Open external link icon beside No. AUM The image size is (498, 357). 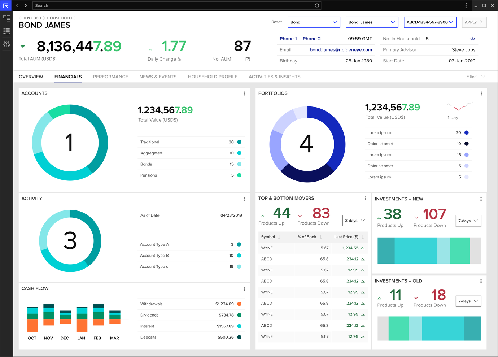coord(248,59)
